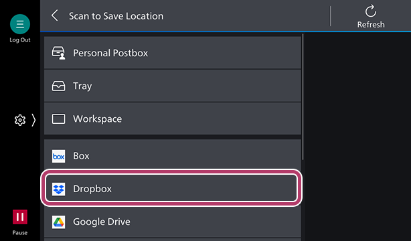411x241 pixels.
Task: Expand the chevron beside the gear
Action: tap(33, 120)
